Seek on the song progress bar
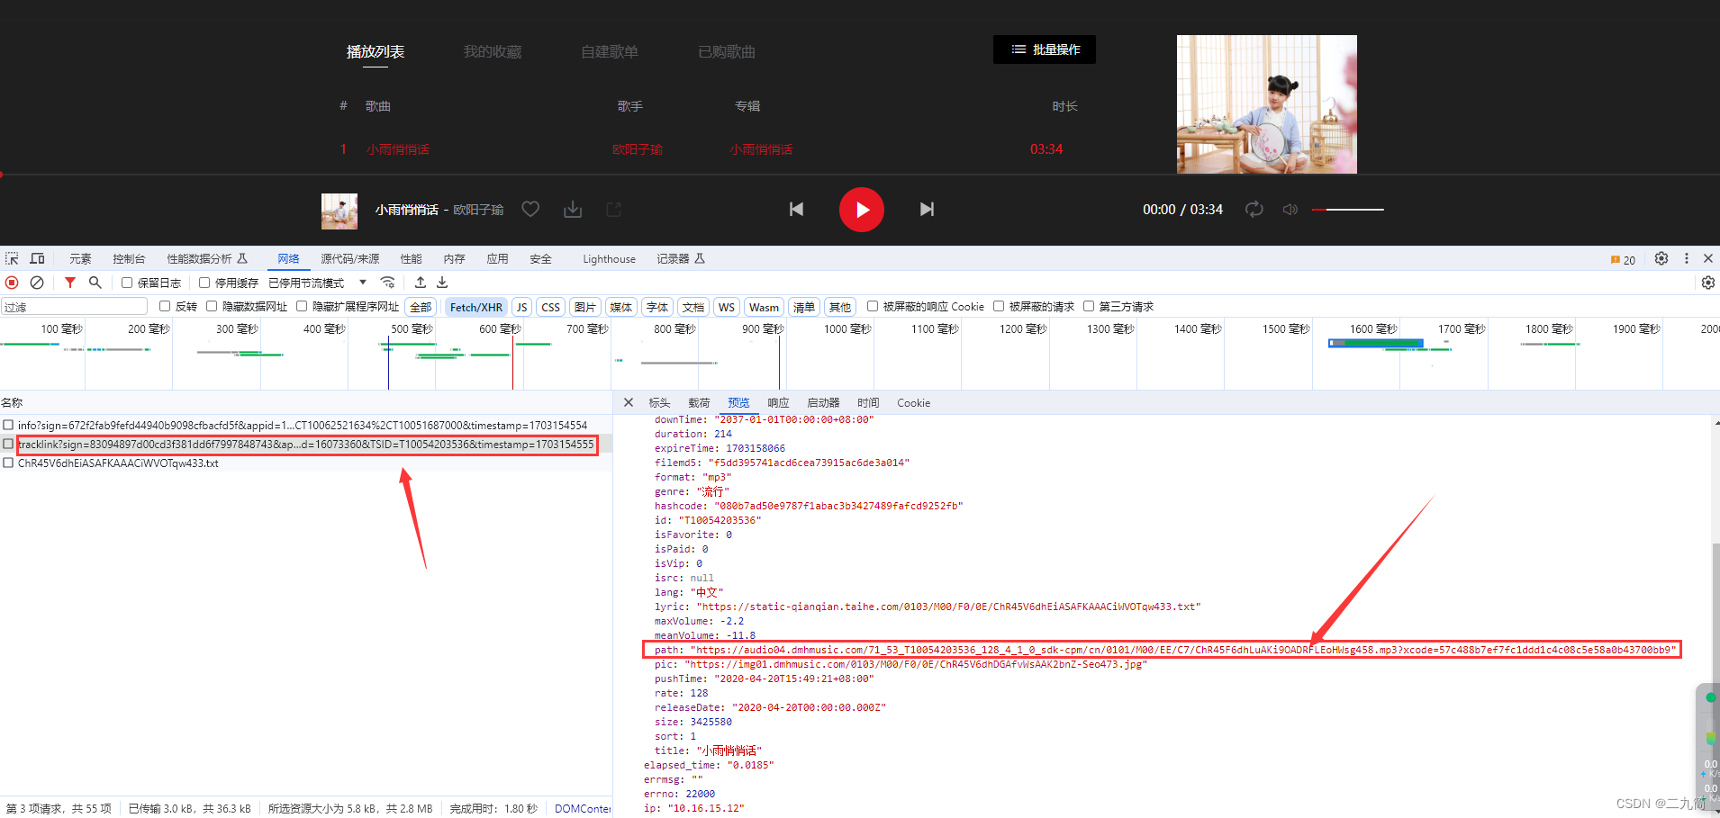Viewport: 1720px width, 818px height. point(860,175)
